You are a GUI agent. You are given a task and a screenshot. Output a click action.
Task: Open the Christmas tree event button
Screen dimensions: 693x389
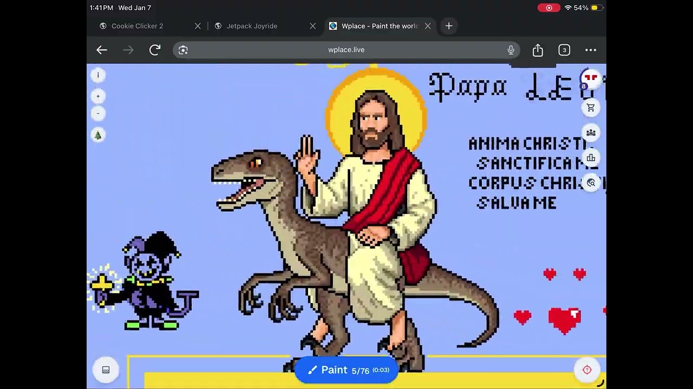tap(98, 135)
